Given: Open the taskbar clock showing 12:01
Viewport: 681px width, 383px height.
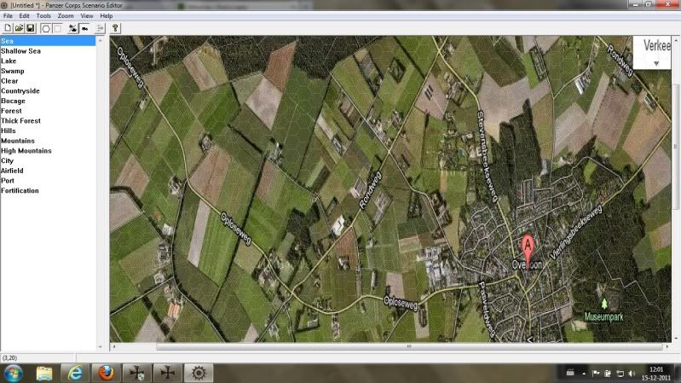Looking at the screenshot, I should [655, 374].
